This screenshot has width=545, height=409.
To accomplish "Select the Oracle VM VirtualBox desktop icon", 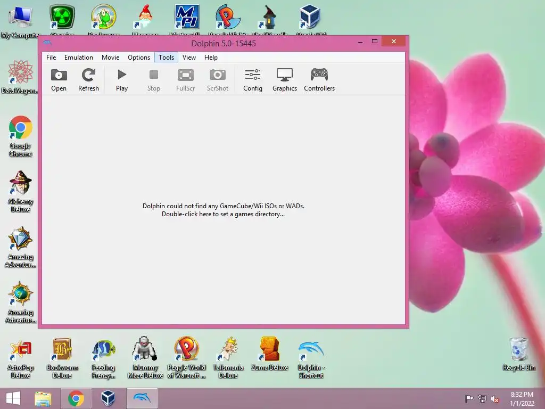I will (x=309, y=20).
